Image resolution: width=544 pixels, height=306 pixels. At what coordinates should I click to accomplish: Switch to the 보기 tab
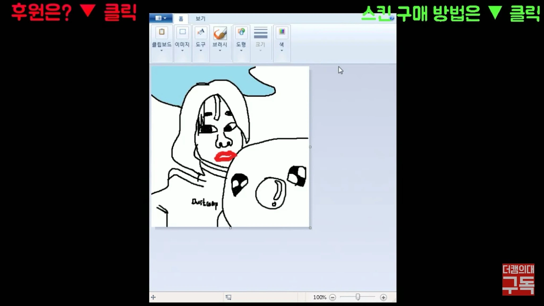click(200, 19)
